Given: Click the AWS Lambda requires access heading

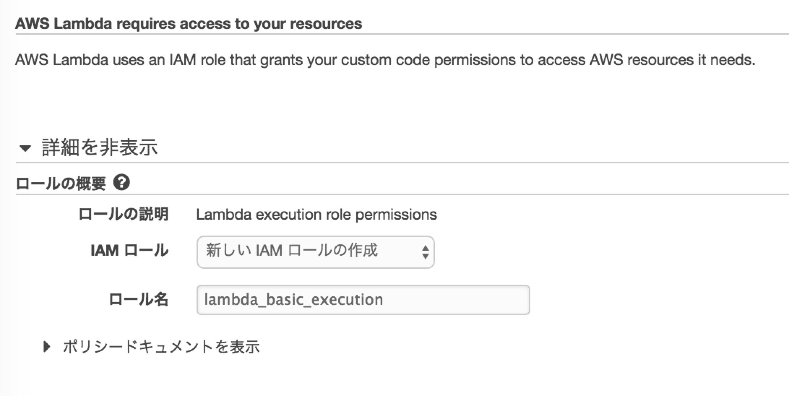Looking at the screenshot, I should pos(189,24).
